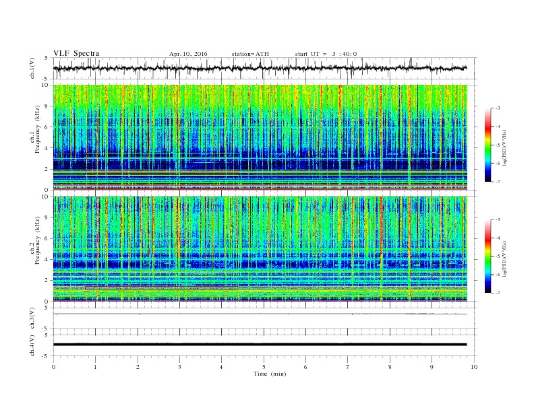Click the thick ch.4 voltage trace
This screenshot has height=412, width=534.
tap(260, 345)
